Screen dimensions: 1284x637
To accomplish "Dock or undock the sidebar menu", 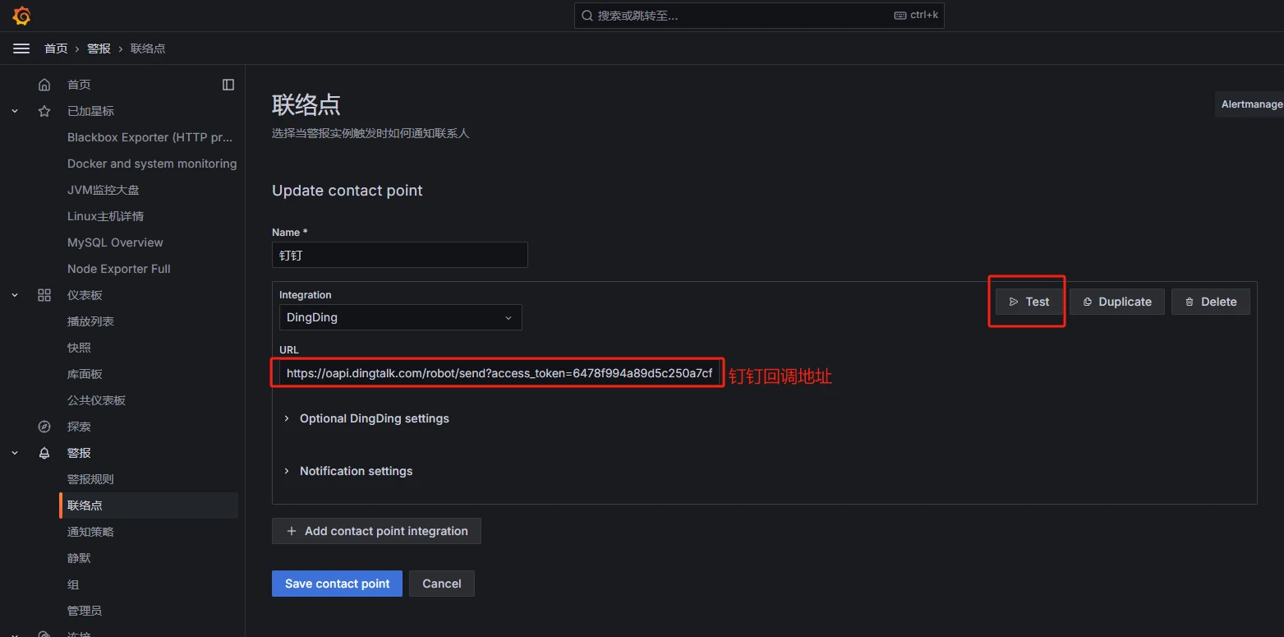I will [228, 85].
